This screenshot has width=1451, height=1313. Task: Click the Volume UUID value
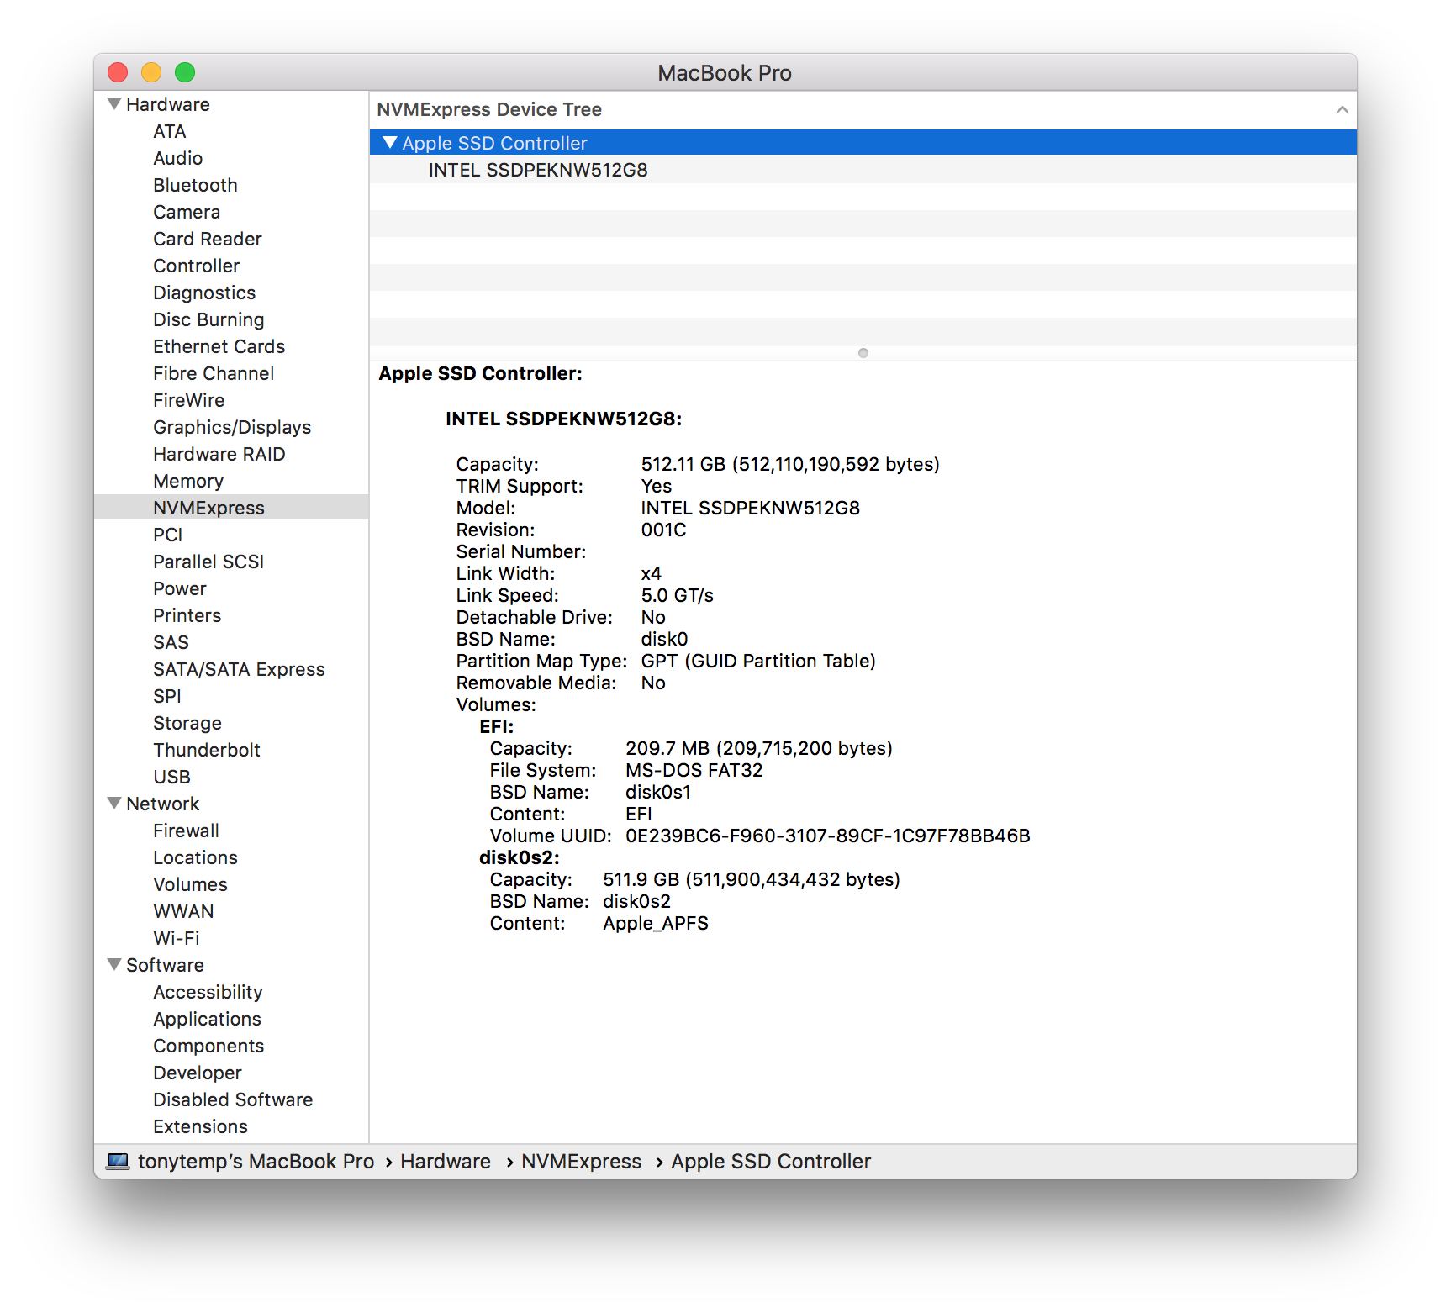(x=828, y=836)
